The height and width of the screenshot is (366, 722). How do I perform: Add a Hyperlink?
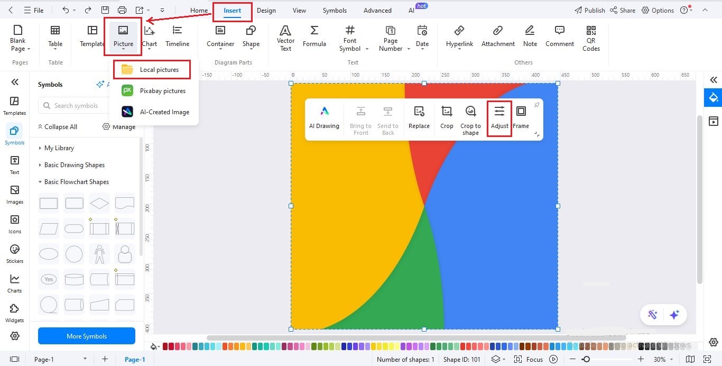click(459, 36)
